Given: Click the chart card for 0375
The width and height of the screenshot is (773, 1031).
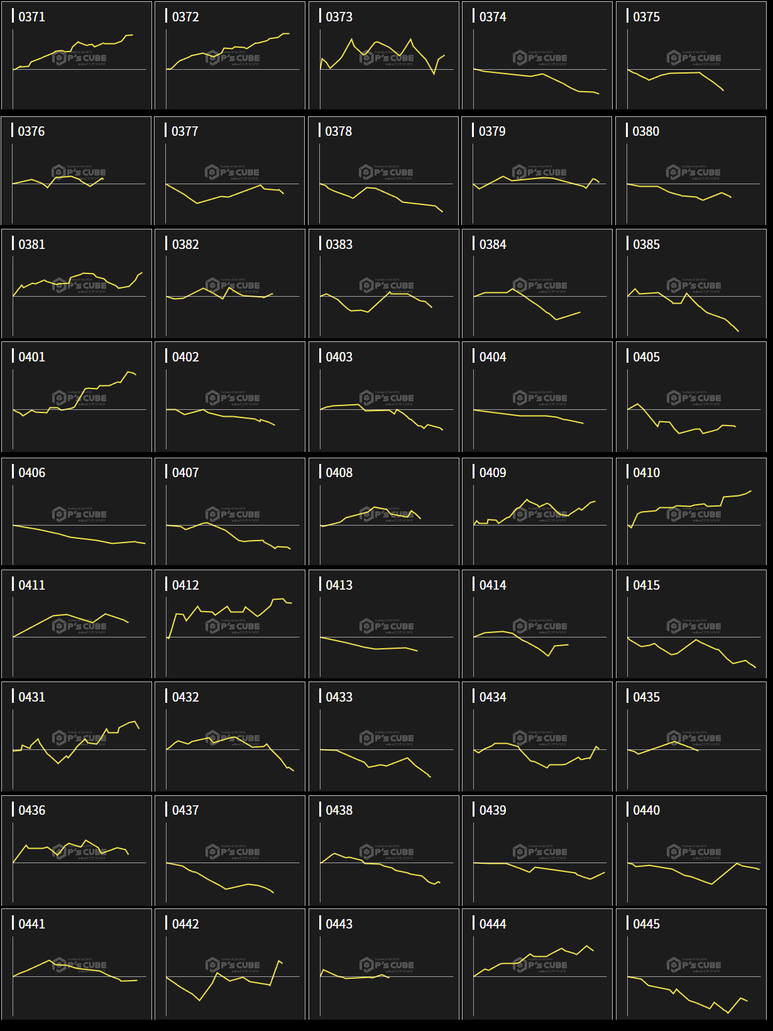Looking at the screenshot, I should (x=691, y=55).
